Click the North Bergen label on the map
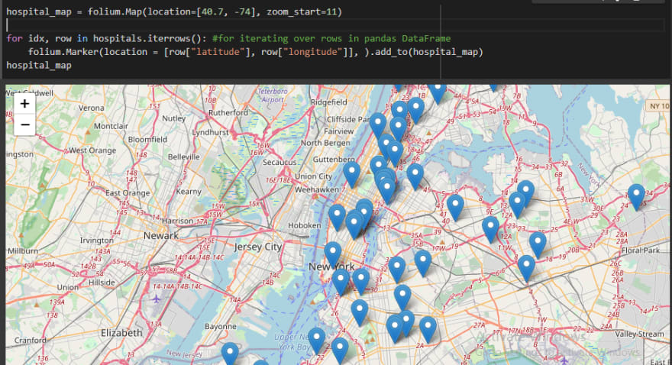Viewport: 672px width, 365px height. click(325, 143)
